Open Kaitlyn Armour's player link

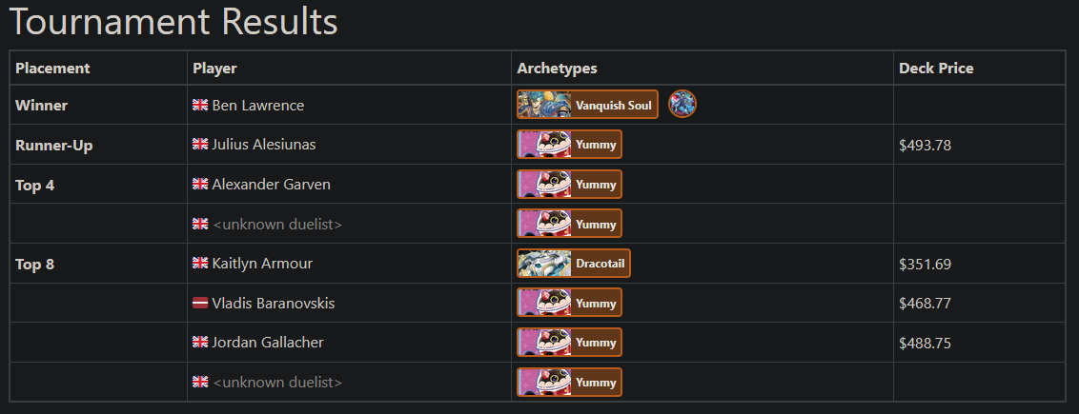point(264,264)
